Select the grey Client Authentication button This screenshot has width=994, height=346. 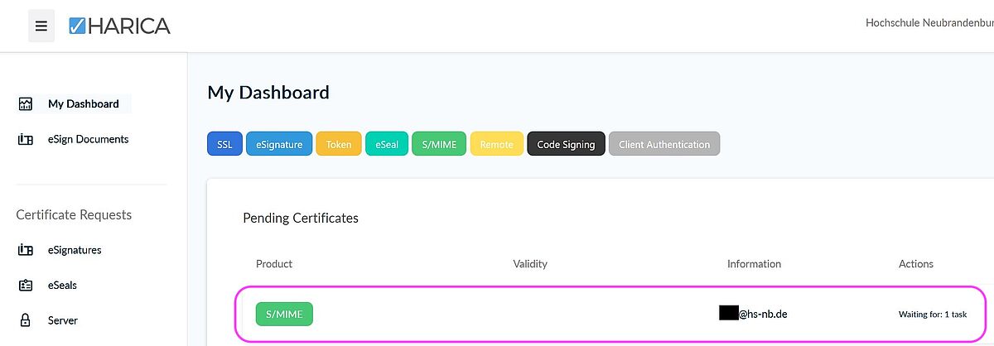point(664,144)
